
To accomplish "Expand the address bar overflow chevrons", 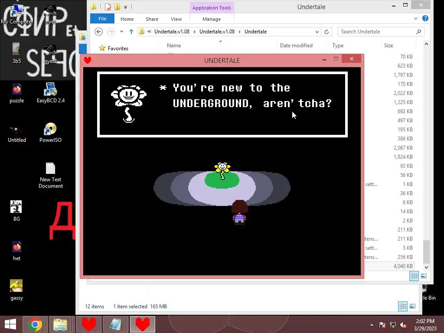I will [x=149, y=31].
